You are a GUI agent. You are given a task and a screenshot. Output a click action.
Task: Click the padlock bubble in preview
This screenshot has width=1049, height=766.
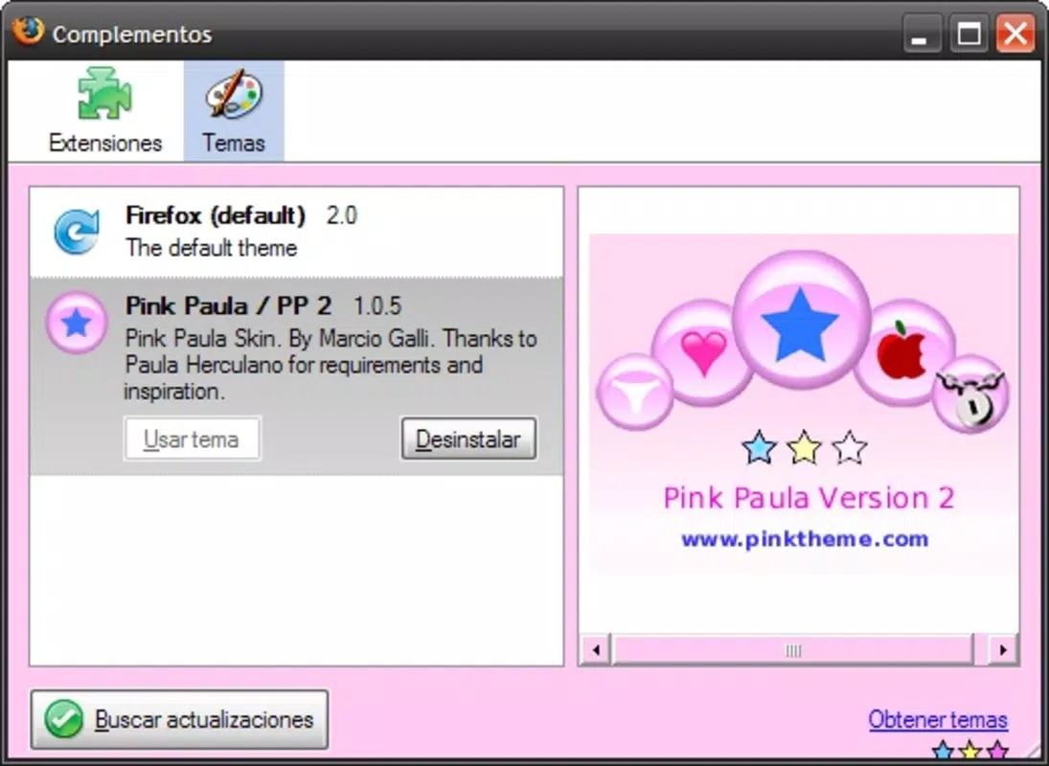tap(970, 394)
